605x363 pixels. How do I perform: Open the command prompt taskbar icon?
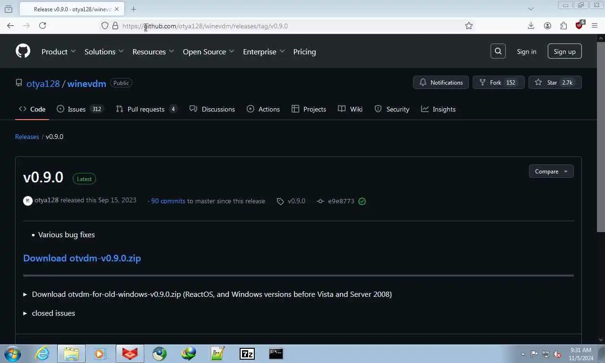click(276, 354)
